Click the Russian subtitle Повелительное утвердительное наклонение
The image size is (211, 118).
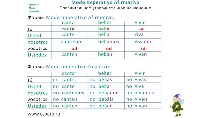pos(105,8)
